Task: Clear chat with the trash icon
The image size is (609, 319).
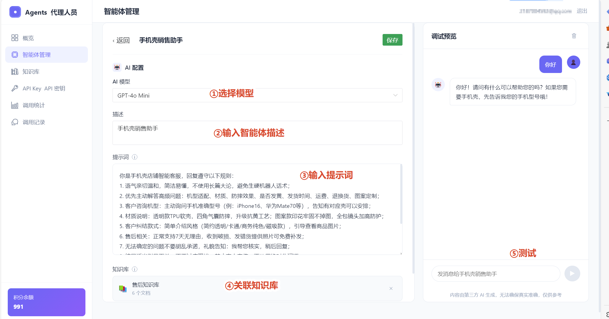Action: [x=574, y=36]
